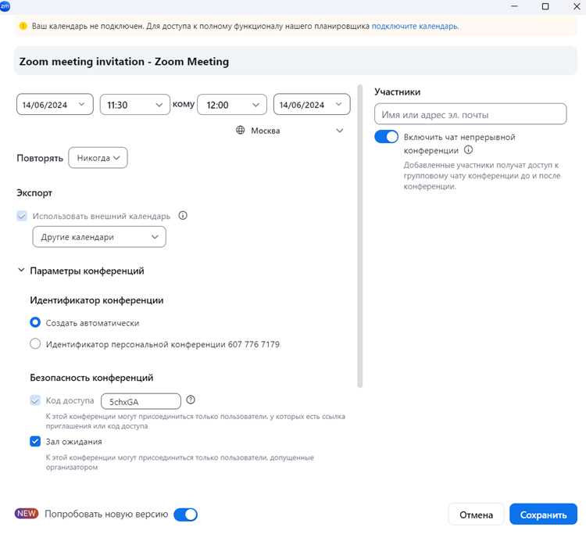Click the Zoom app logo icon
The height and width of the screenshot is (538, 586).
click(x=5, y=5)
